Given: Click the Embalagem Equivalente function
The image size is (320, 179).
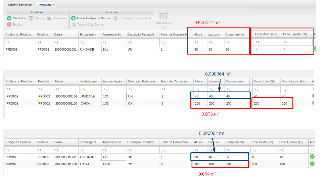Looking at the screenshot, I should pyautogui.click(x=132, y=18).
